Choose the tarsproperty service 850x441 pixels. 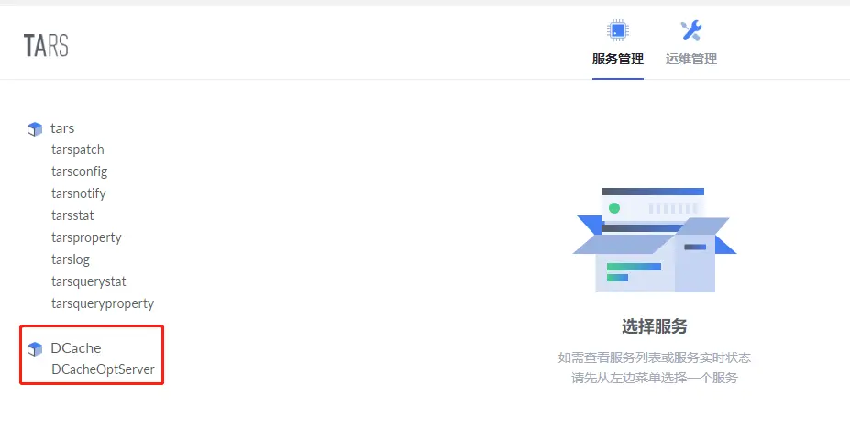tap(86, 237)
